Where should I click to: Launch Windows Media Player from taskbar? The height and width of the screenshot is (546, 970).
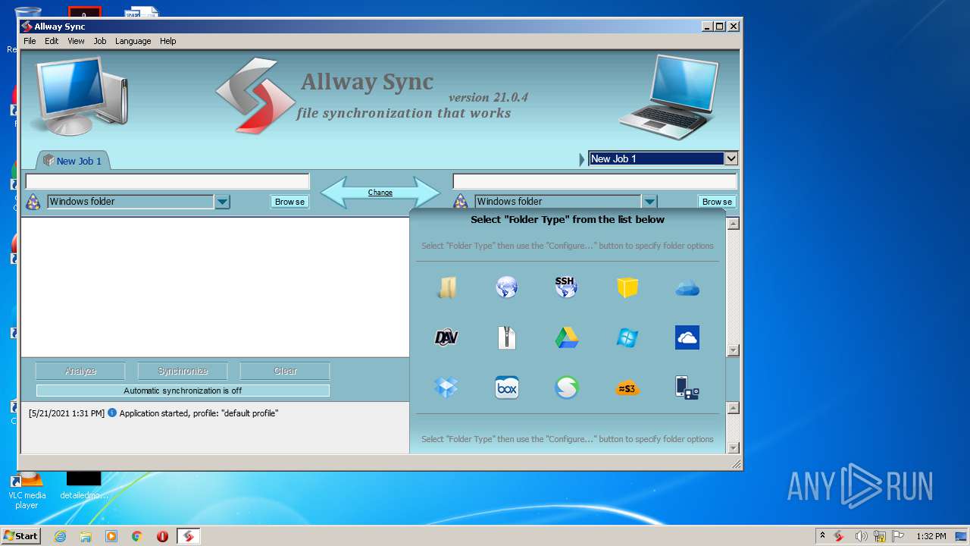(111, 536)
